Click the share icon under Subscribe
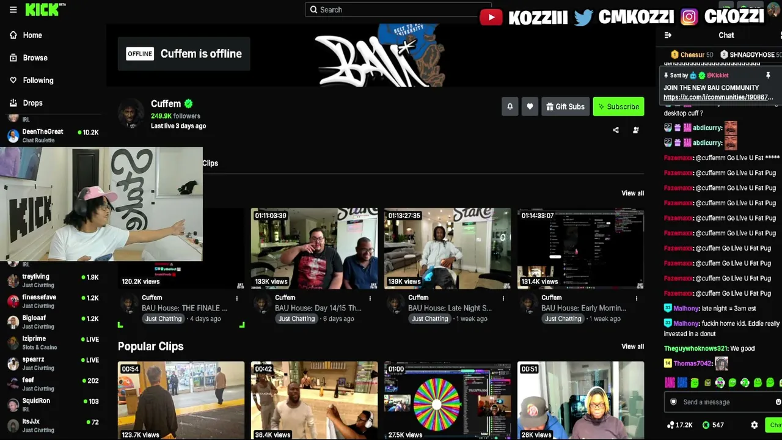This screenshot has height=440, width=782. click(616, 130)
